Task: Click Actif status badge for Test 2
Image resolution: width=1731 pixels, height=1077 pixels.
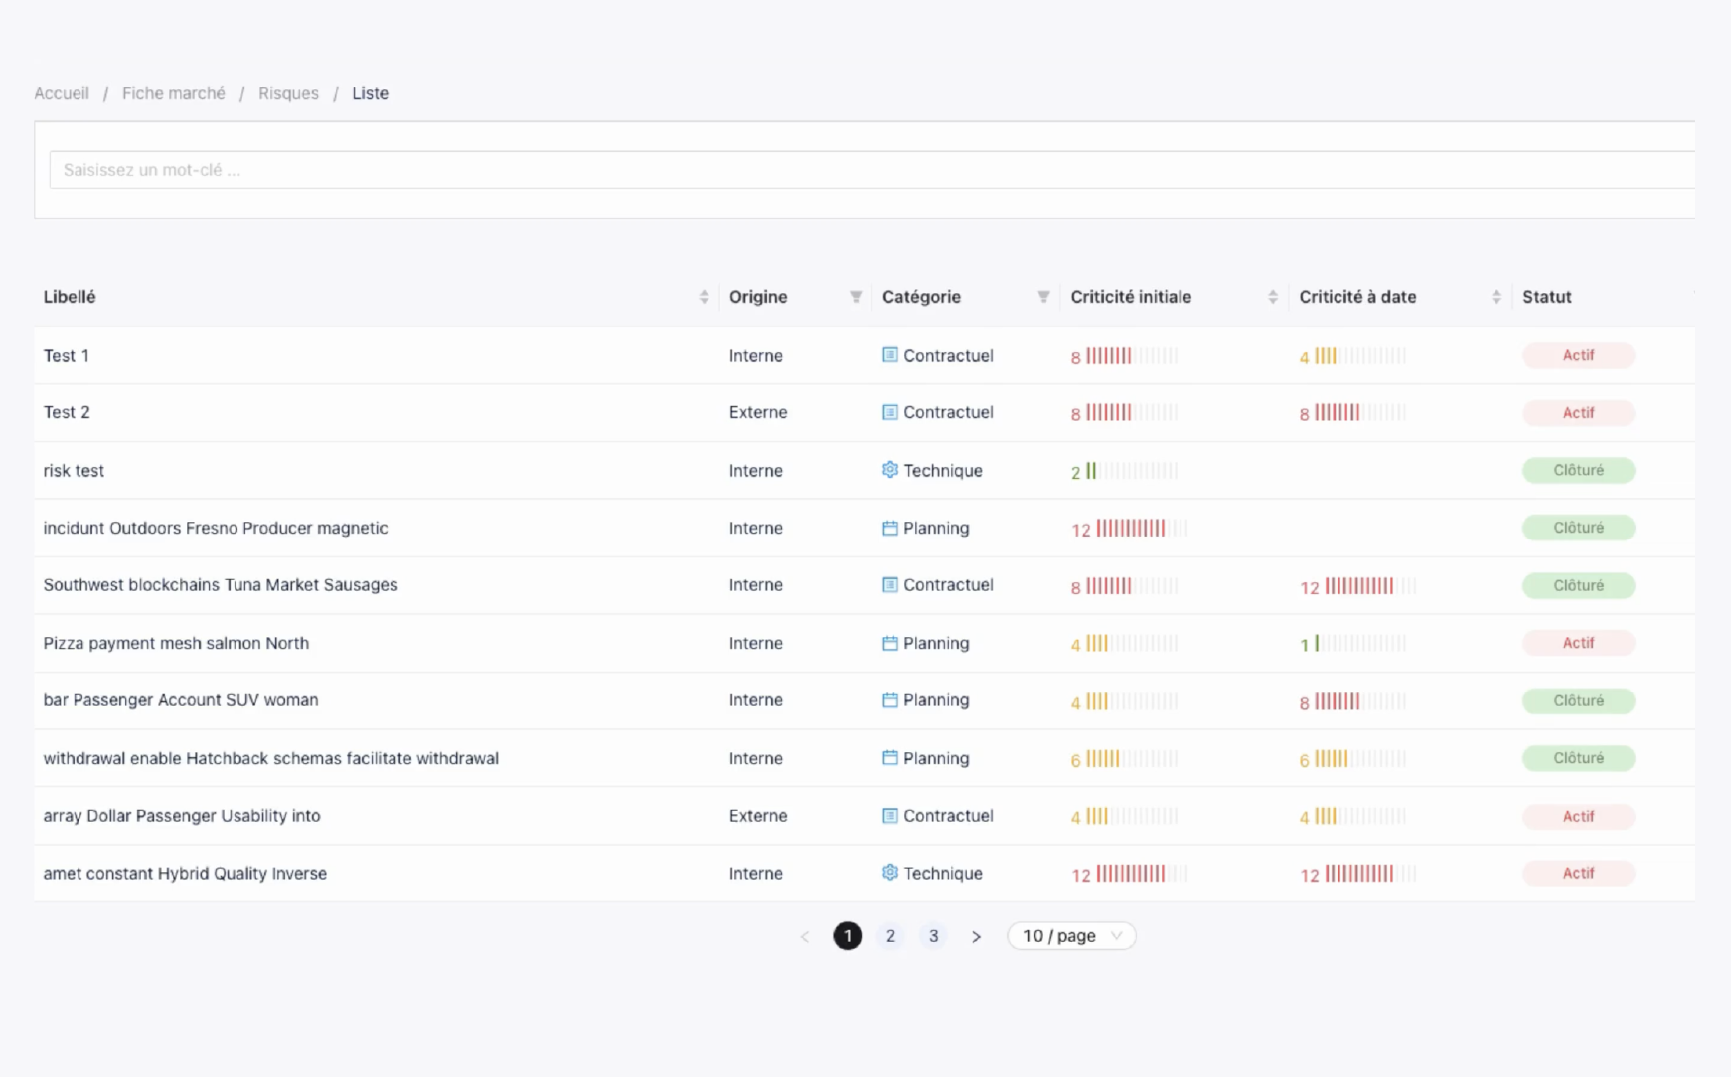Action: coord(1578,413)
